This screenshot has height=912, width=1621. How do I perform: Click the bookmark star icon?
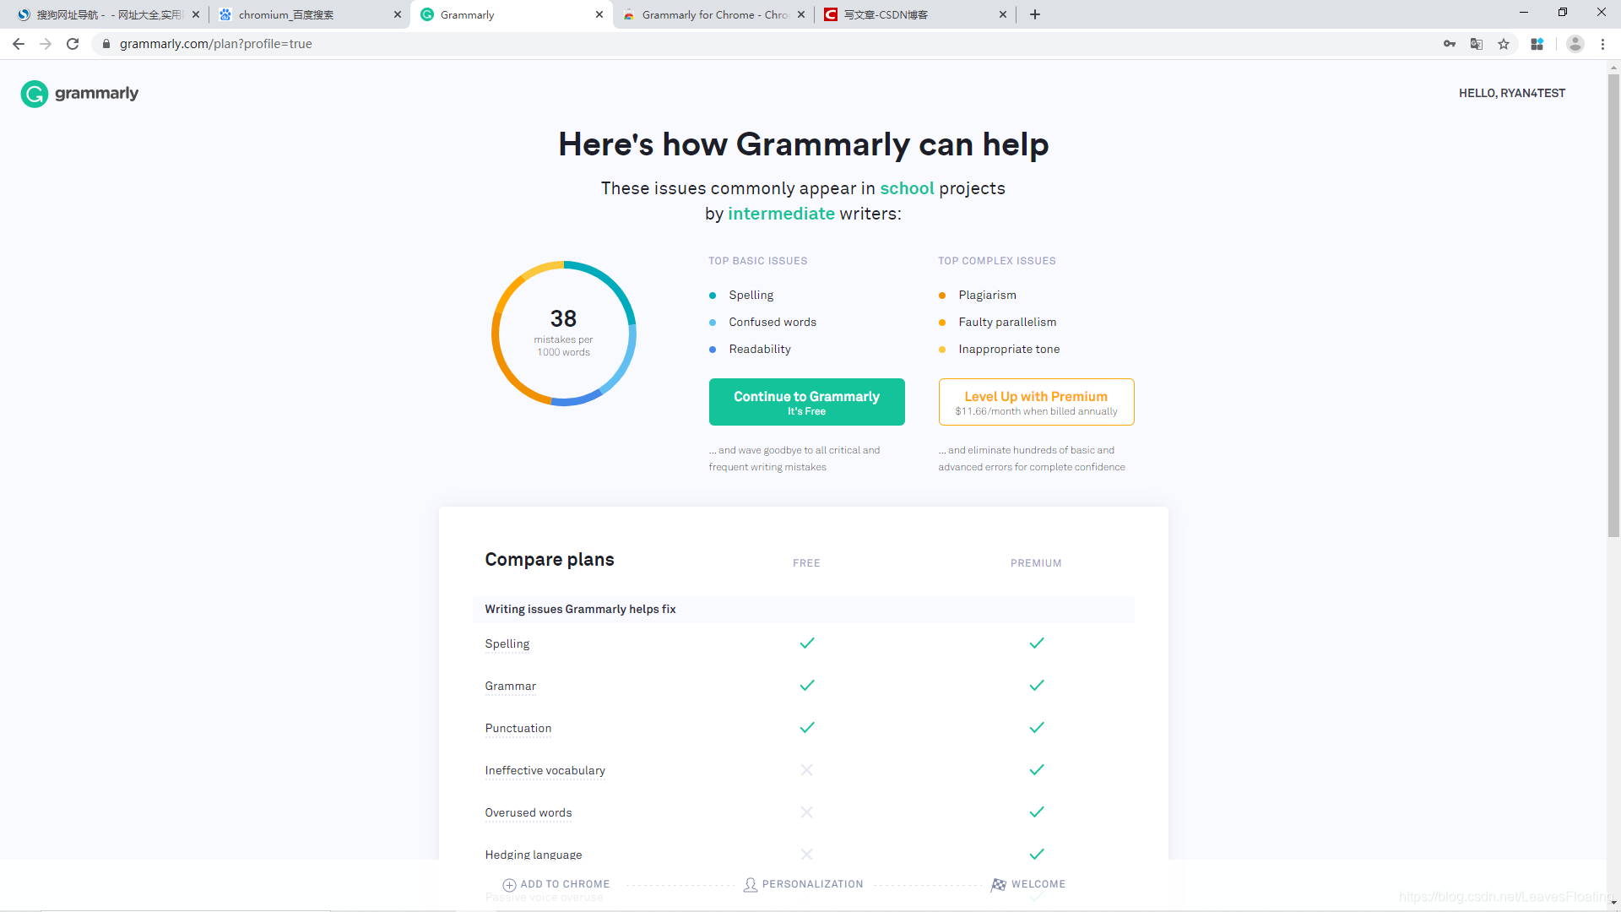tap(1504, 44)
